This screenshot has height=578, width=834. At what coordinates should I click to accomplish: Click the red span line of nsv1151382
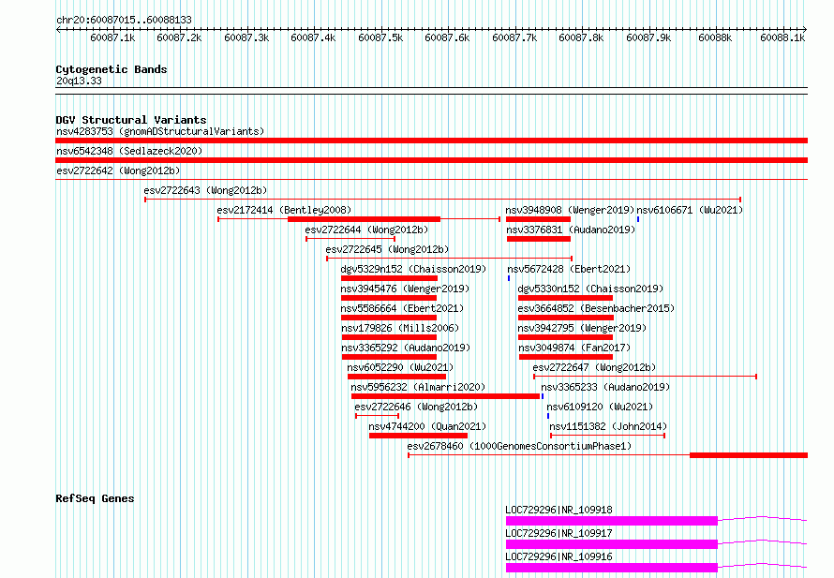point(607,436)
